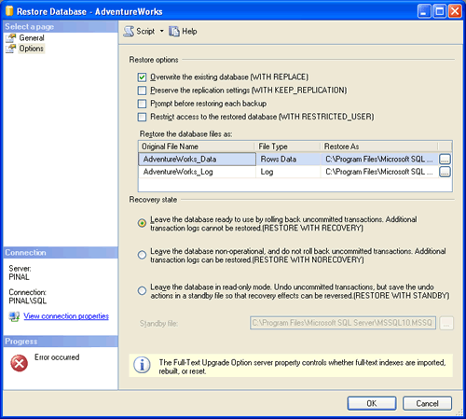
Task: Click the AdventureWorks_Data Restore As path
Action: pos(379,160)
